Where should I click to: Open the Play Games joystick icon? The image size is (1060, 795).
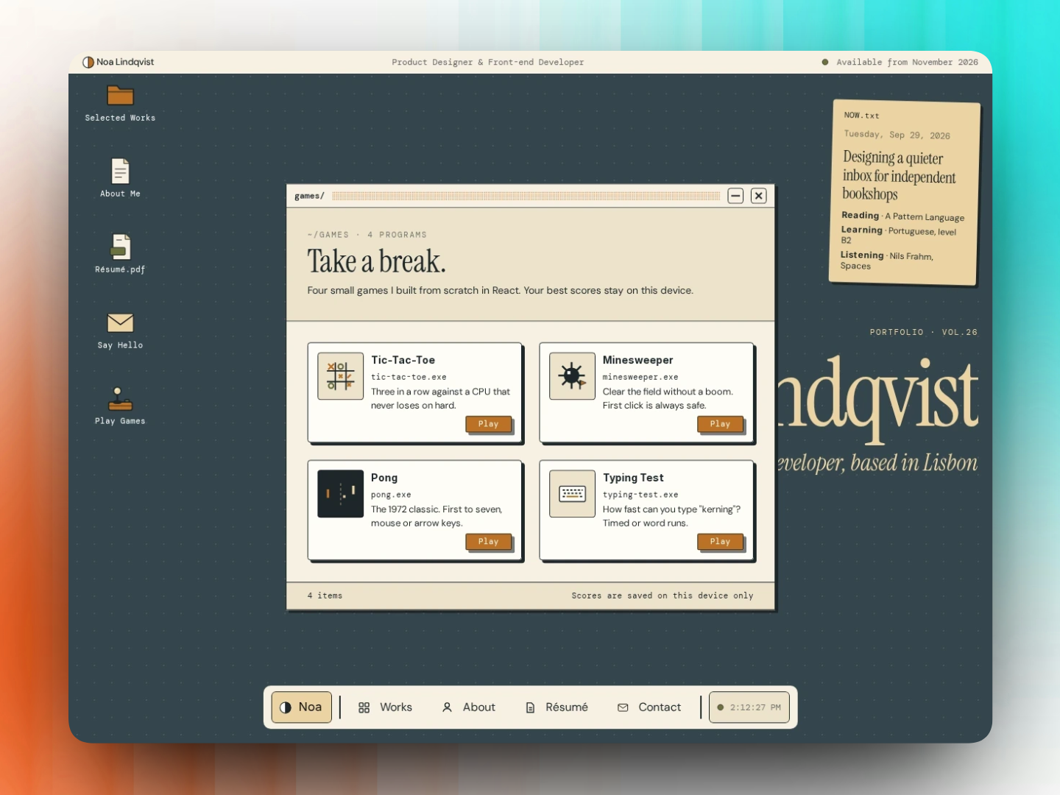[120, 398]
